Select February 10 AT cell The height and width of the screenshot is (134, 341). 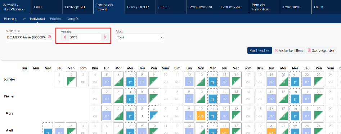201,96
